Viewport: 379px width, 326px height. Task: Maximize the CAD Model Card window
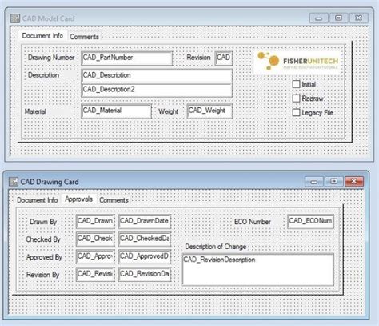click(338, 18)
